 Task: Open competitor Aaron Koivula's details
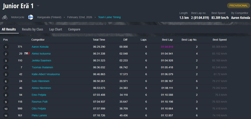coord(40,47)
